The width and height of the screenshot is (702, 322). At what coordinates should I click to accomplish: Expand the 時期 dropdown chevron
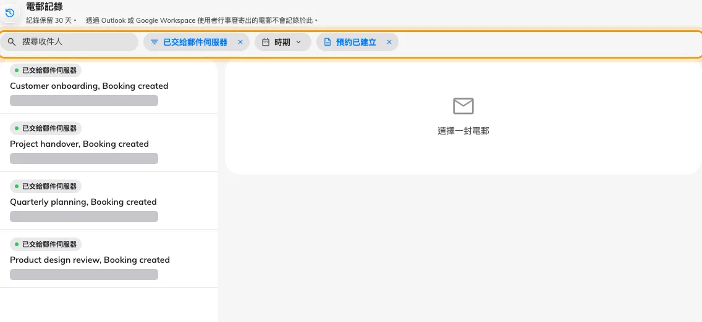298,42
